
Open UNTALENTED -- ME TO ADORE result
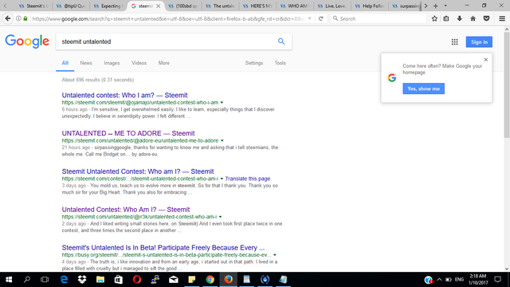128,133
